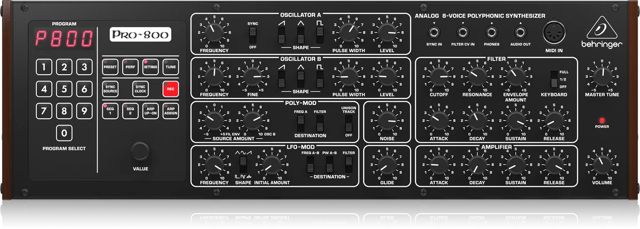Click the GLIDE knob

coord(387,165)
